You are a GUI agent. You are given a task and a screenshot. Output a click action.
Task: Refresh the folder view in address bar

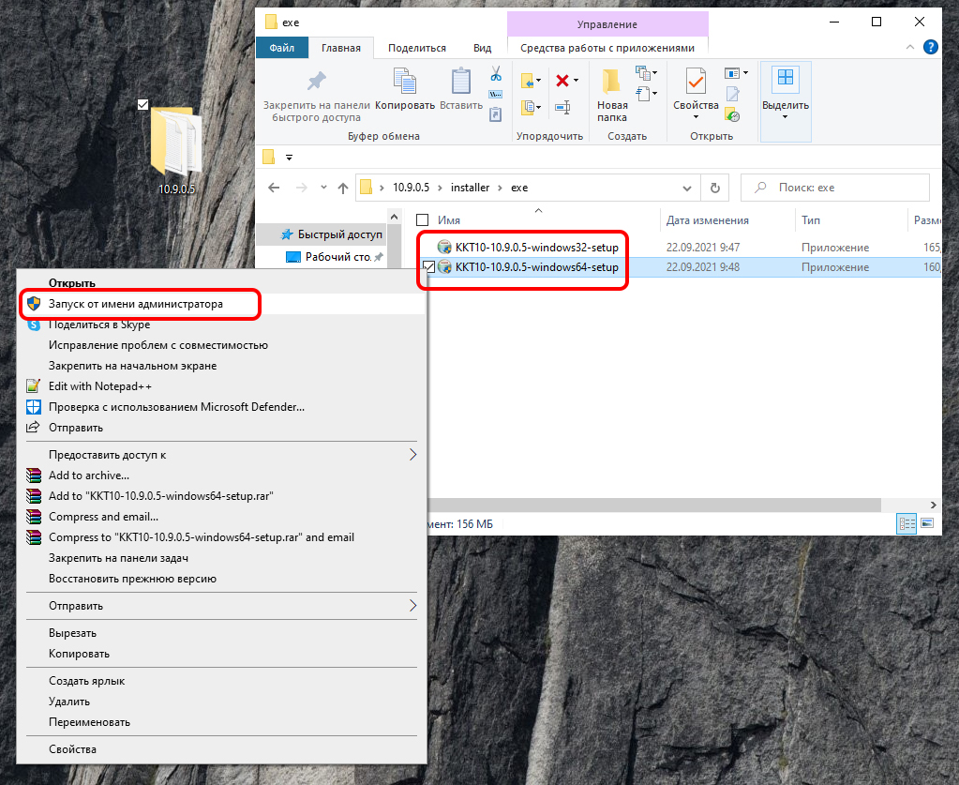(715, 188)
